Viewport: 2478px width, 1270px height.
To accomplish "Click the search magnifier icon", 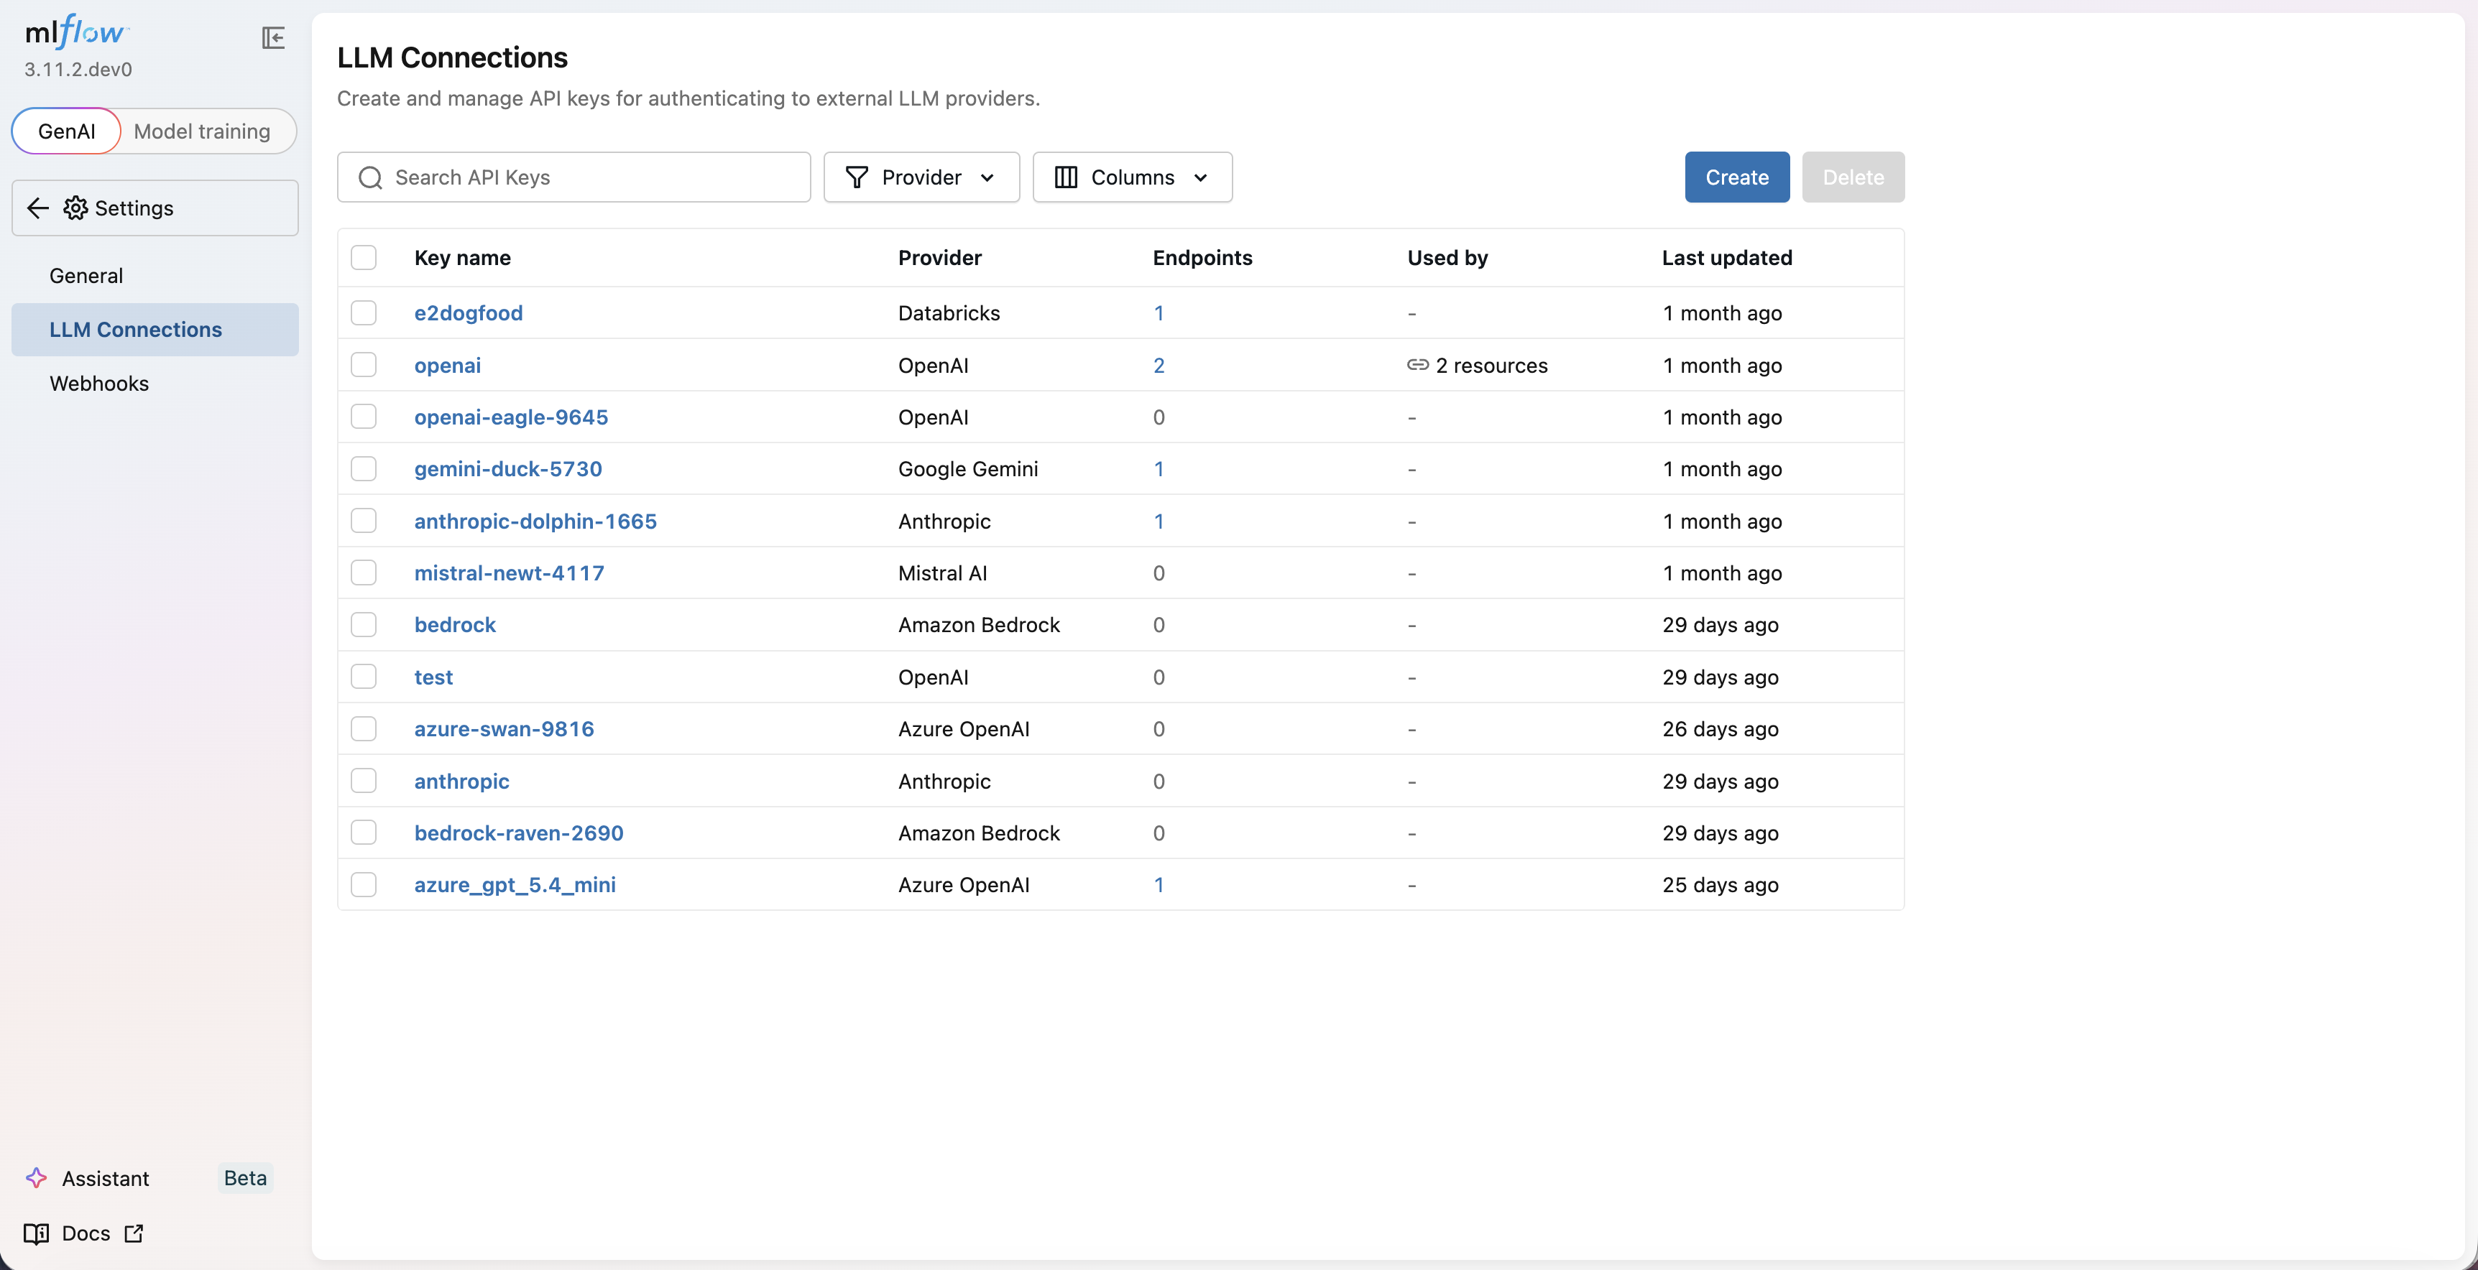I will point(370,177).
